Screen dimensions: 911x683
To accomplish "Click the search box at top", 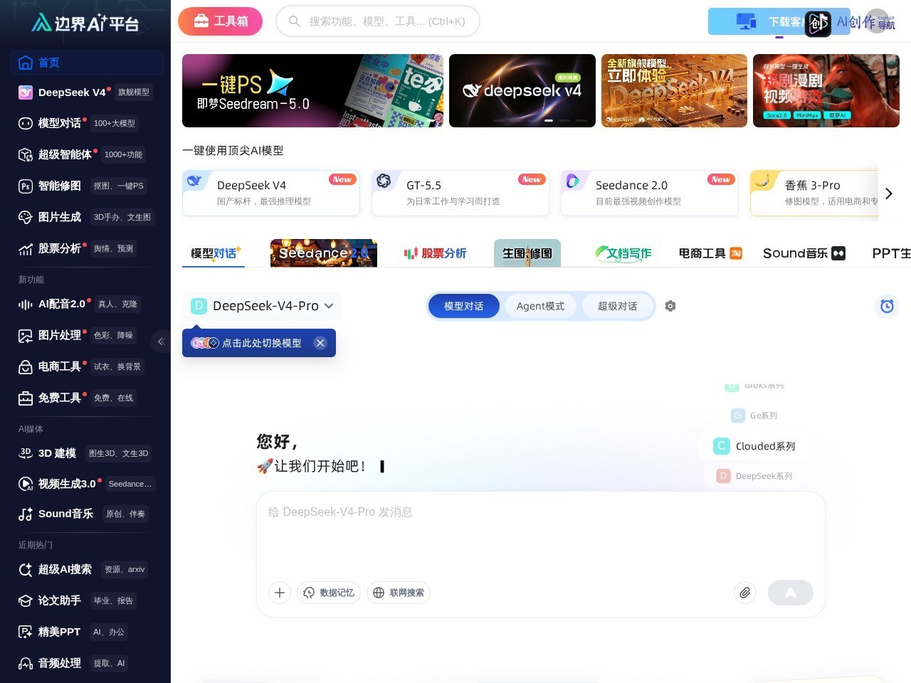I will coord(378,21).
